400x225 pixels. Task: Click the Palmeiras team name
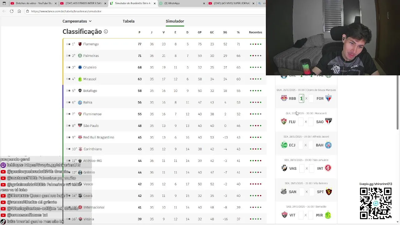(91, 56)
